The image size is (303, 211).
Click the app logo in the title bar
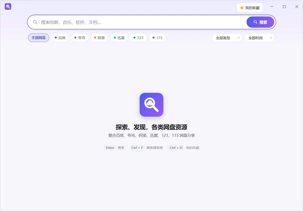tap(8, 6)
